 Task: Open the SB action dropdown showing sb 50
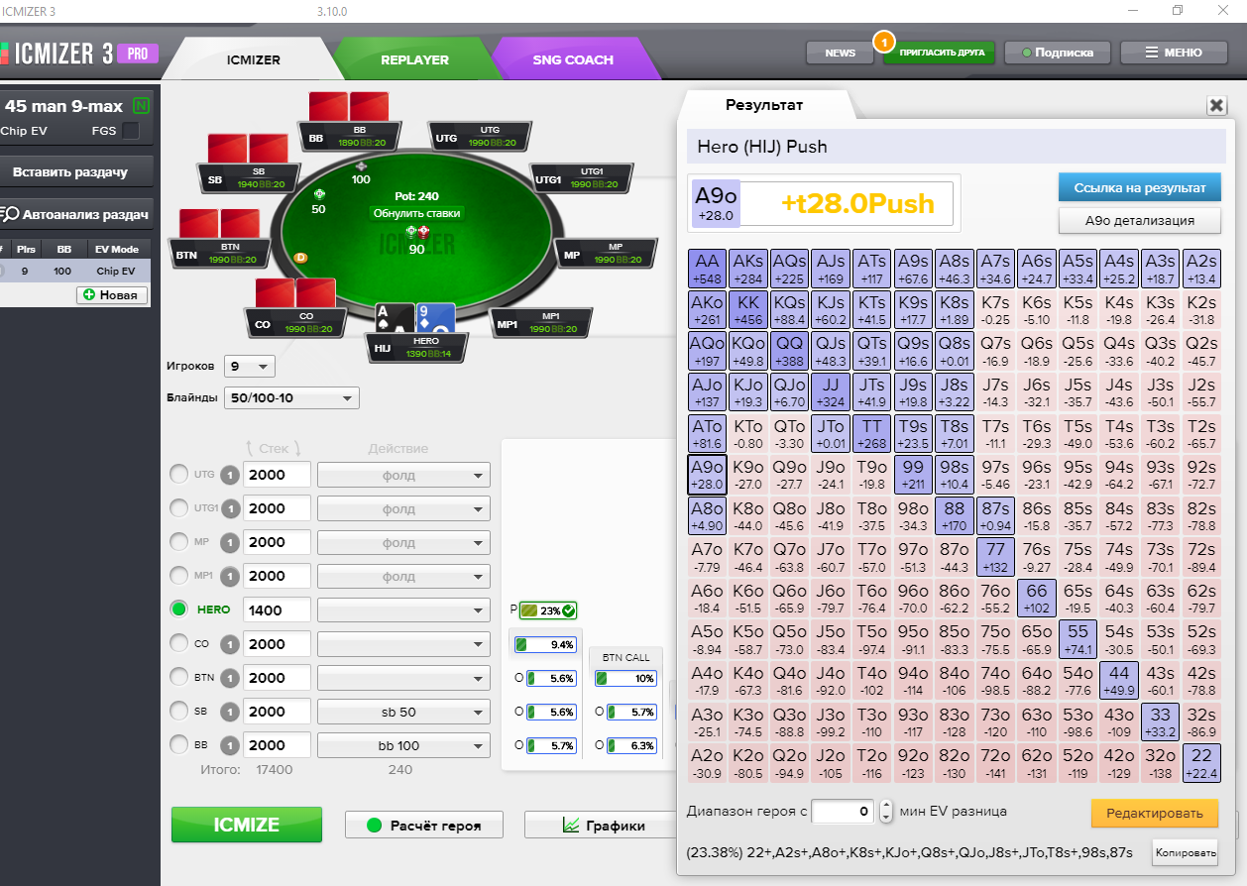click(x=403, y=712)
